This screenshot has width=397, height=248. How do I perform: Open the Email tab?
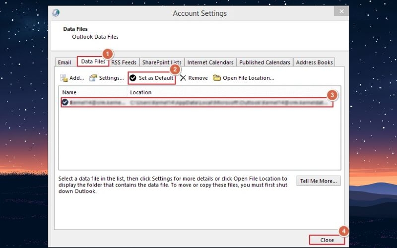pyautogui.click(x=65, y=62)
